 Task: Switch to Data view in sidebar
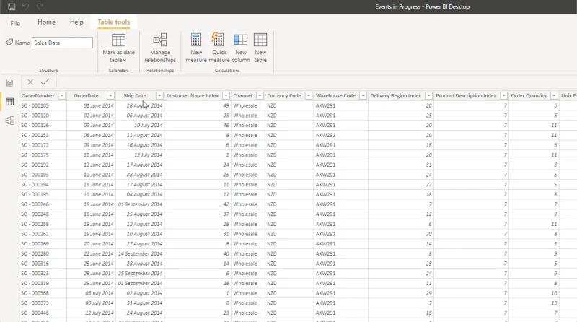pos(9,102)
